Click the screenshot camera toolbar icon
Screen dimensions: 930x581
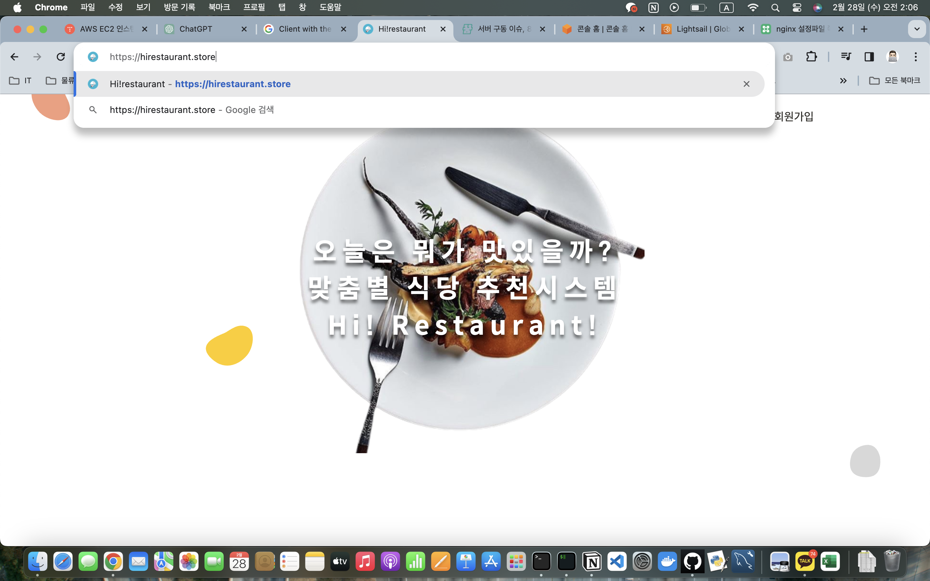(788, 57)
